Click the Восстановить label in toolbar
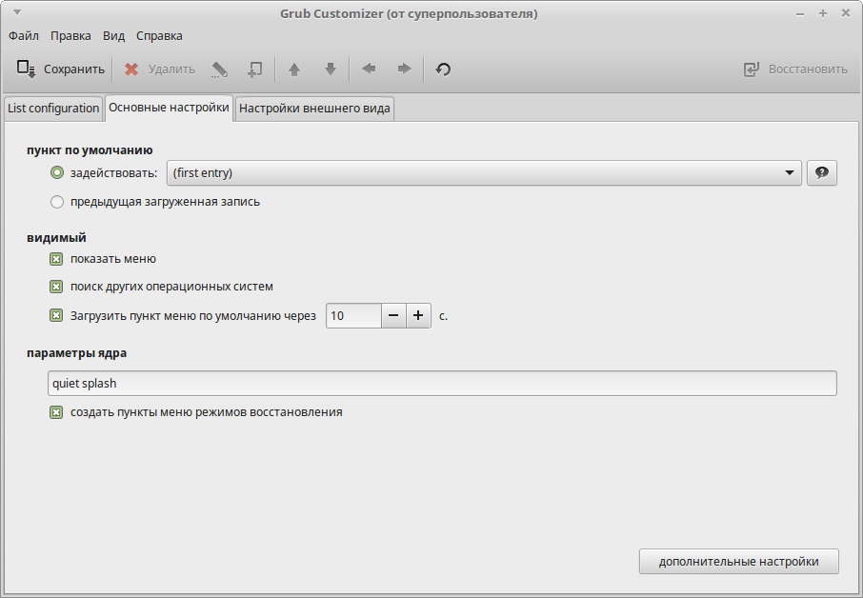Image resolution: width=863 pixels, height=598 pixels. point(808,70)
